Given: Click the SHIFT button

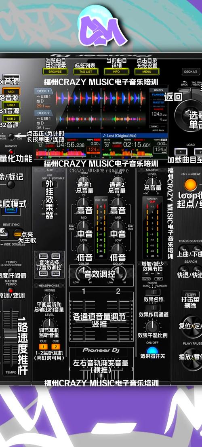Looking at the screenshot, I should click(190, 295).
